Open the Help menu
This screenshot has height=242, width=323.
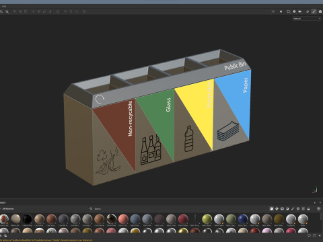pyautogui.click(x=4, y=6)
